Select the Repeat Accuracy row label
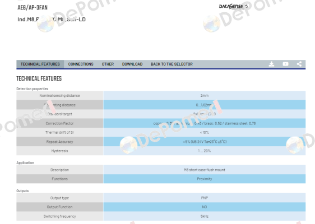The height and width of the screenshot is (224, 315). click(59, 142)
